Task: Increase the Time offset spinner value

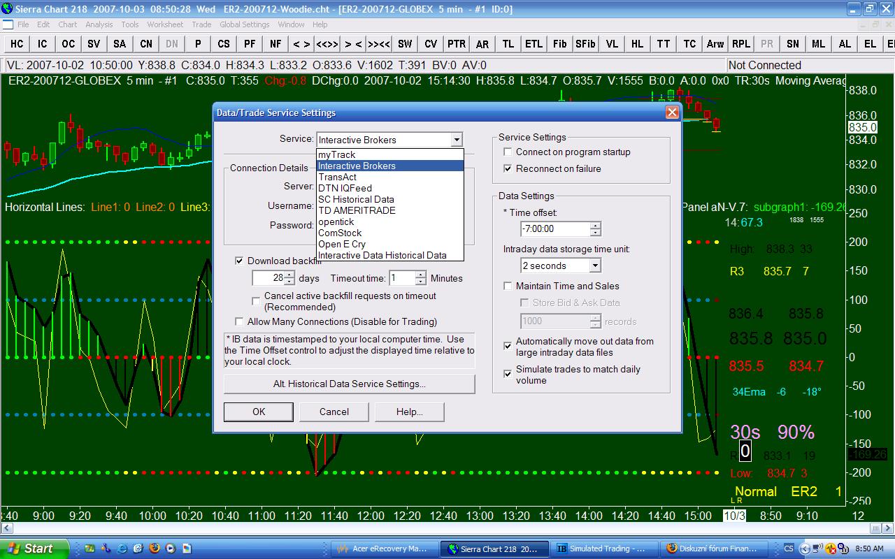Action: point(595,225)
